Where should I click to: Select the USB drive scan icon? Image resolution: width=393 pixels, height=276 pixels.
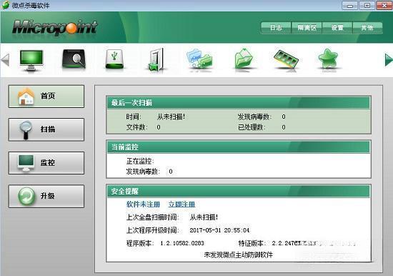tap(114, 59)
